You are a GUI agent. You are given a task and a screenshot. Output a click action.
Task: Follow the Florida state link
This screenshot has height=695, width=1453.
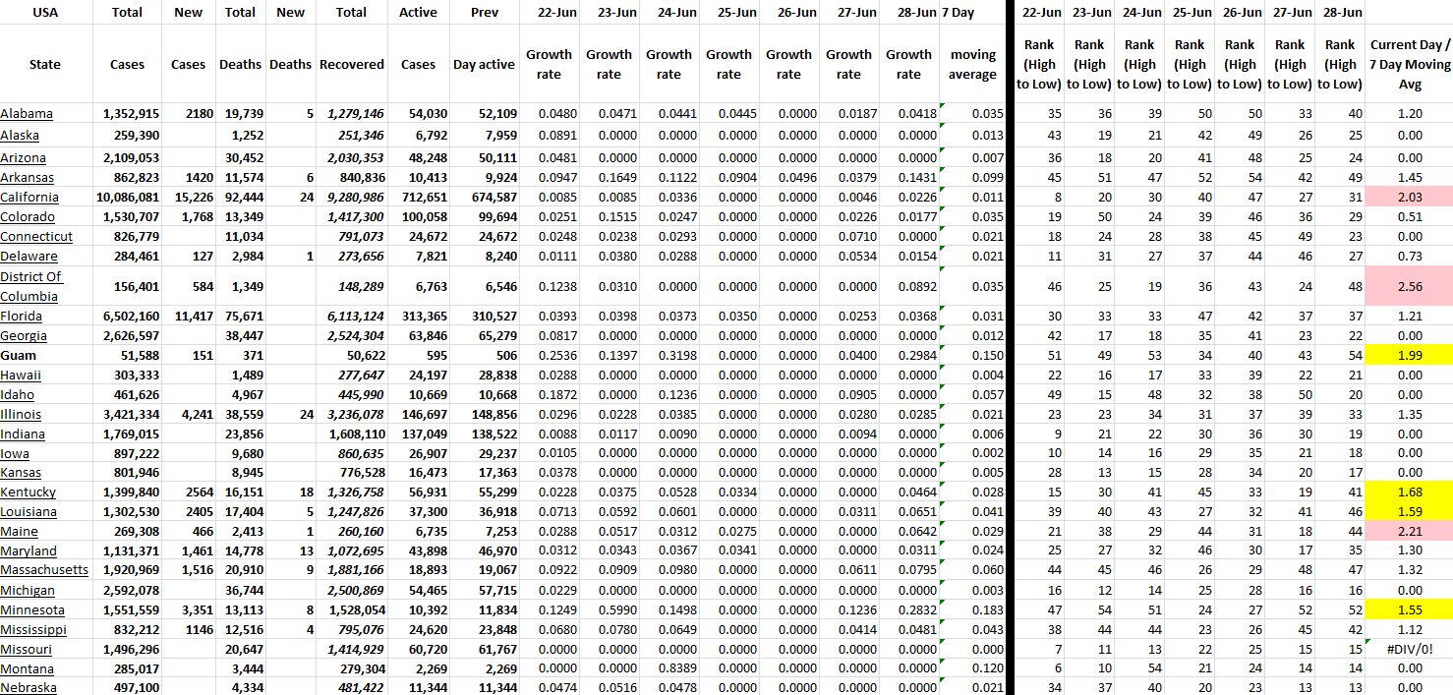(x=22, y=317)
